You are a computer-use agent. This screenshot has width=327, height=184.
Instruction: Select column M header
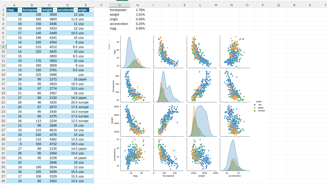pyautogui.click(x=216, y=5)
